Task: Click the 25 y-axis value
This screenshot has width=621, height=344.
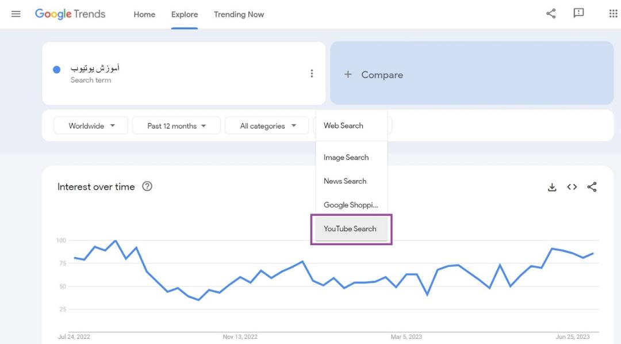Action: [x=63, y=309]
